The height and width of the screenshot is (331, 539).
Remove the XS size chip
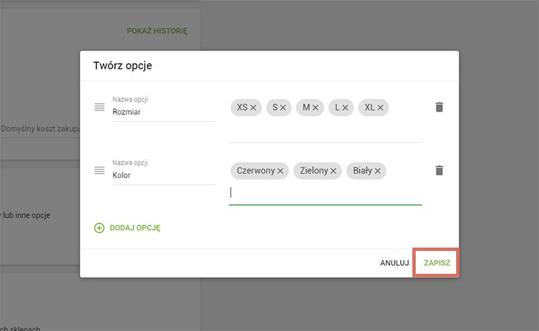(x=253, y=108)
